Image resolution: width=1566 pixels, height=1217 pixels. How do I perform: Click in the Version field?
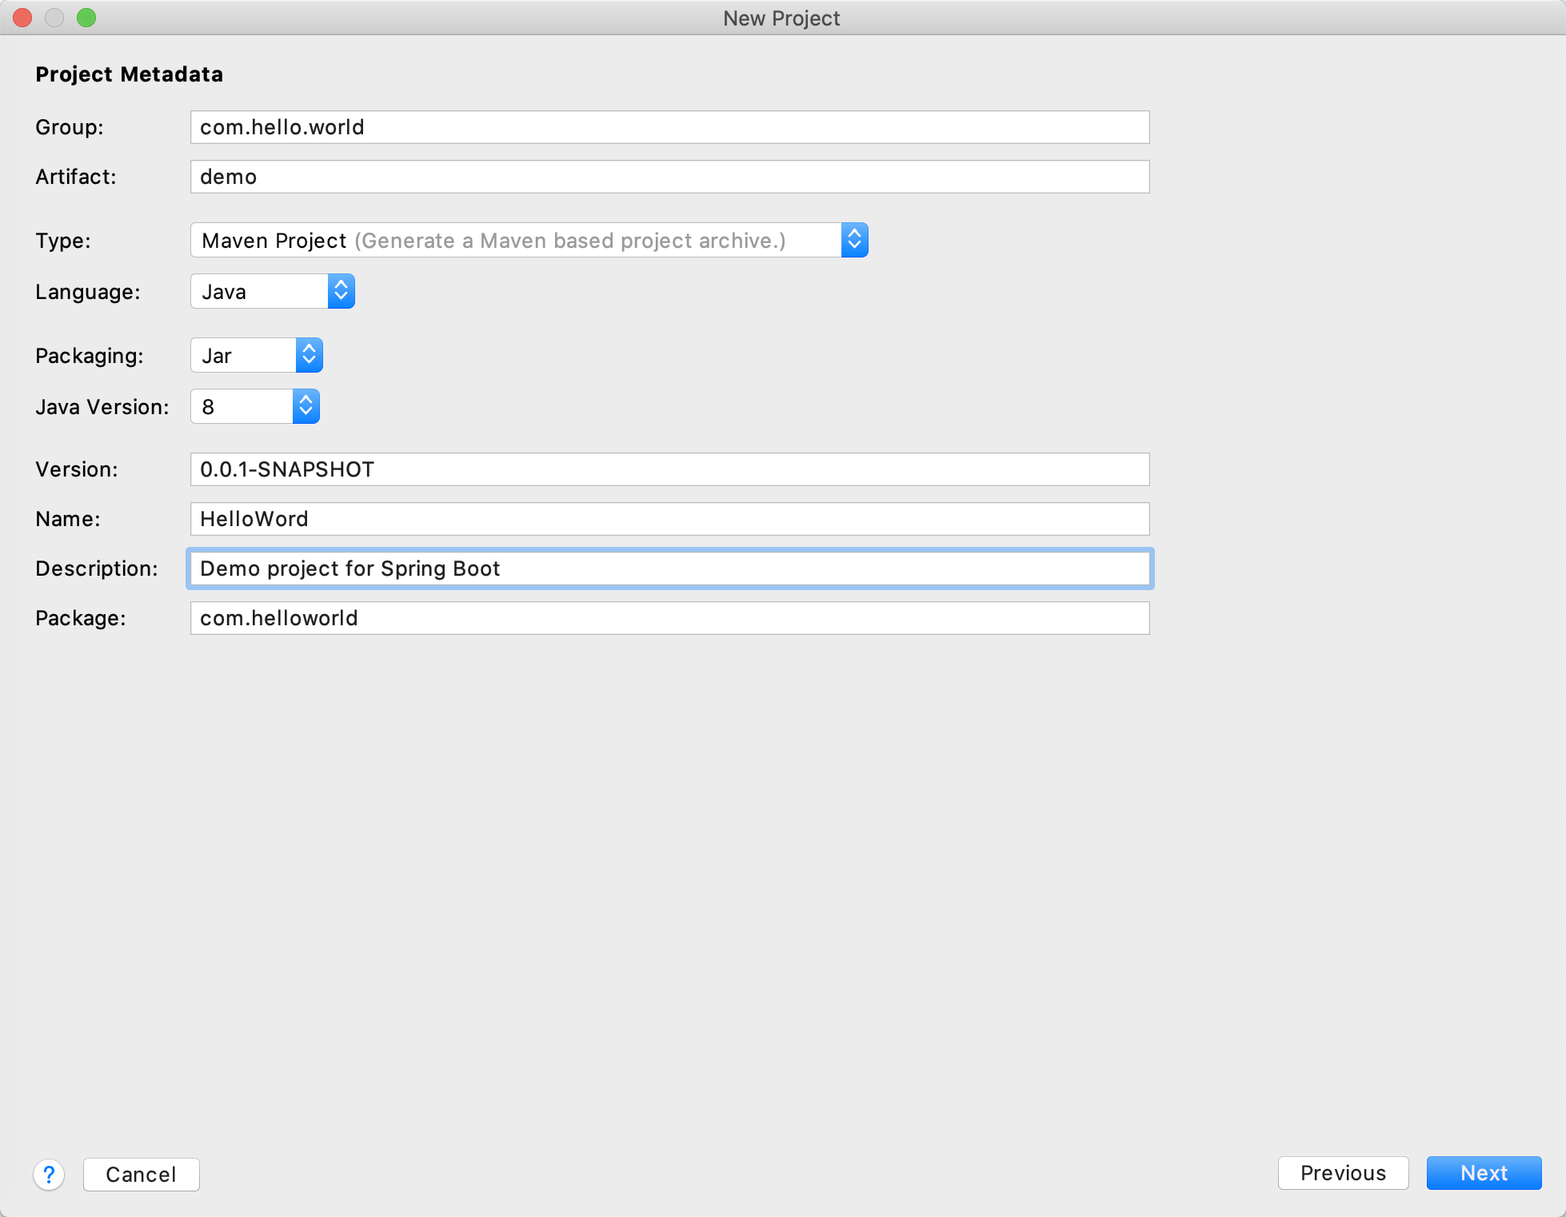tap(669, 469)
